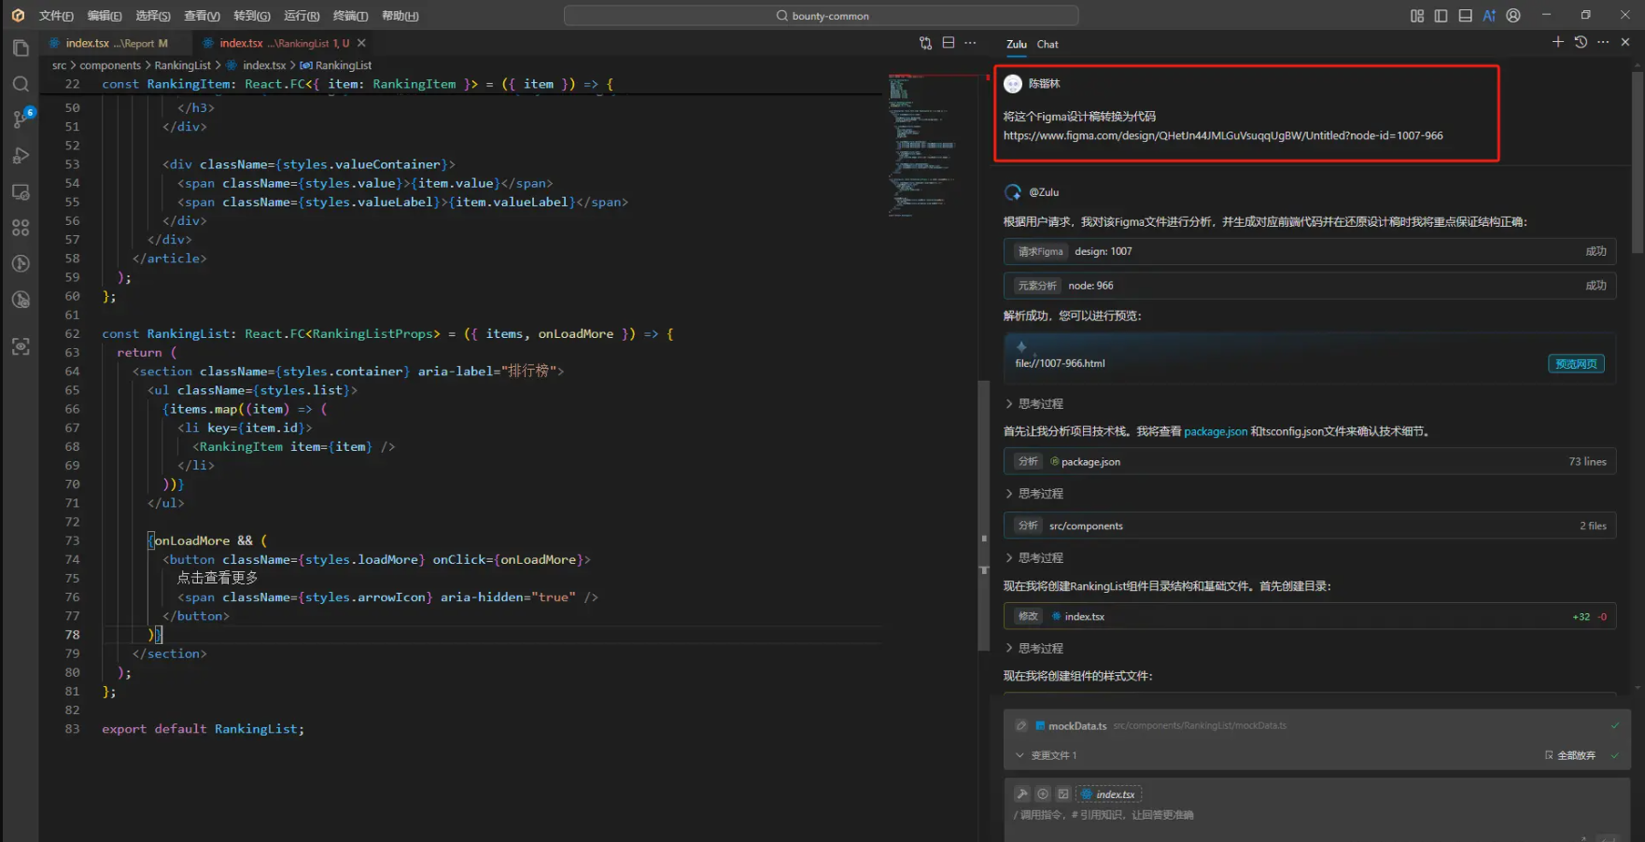The image size is (1645, 842).
Task: Open the 文件(F) menu
Action: (56, 16)
